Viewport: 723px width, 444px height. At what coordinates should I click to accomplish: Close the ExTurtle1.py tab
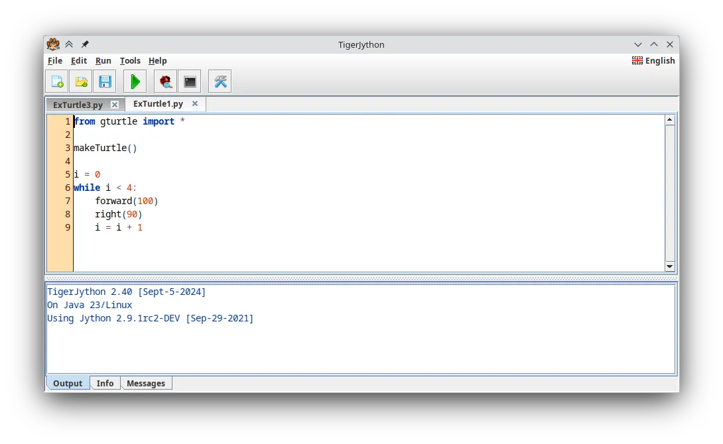(195, 103)
